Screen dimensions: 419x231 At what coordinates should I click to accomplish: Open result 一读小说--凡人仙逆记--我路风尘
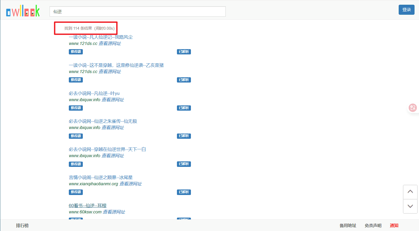tap(101, 37)
